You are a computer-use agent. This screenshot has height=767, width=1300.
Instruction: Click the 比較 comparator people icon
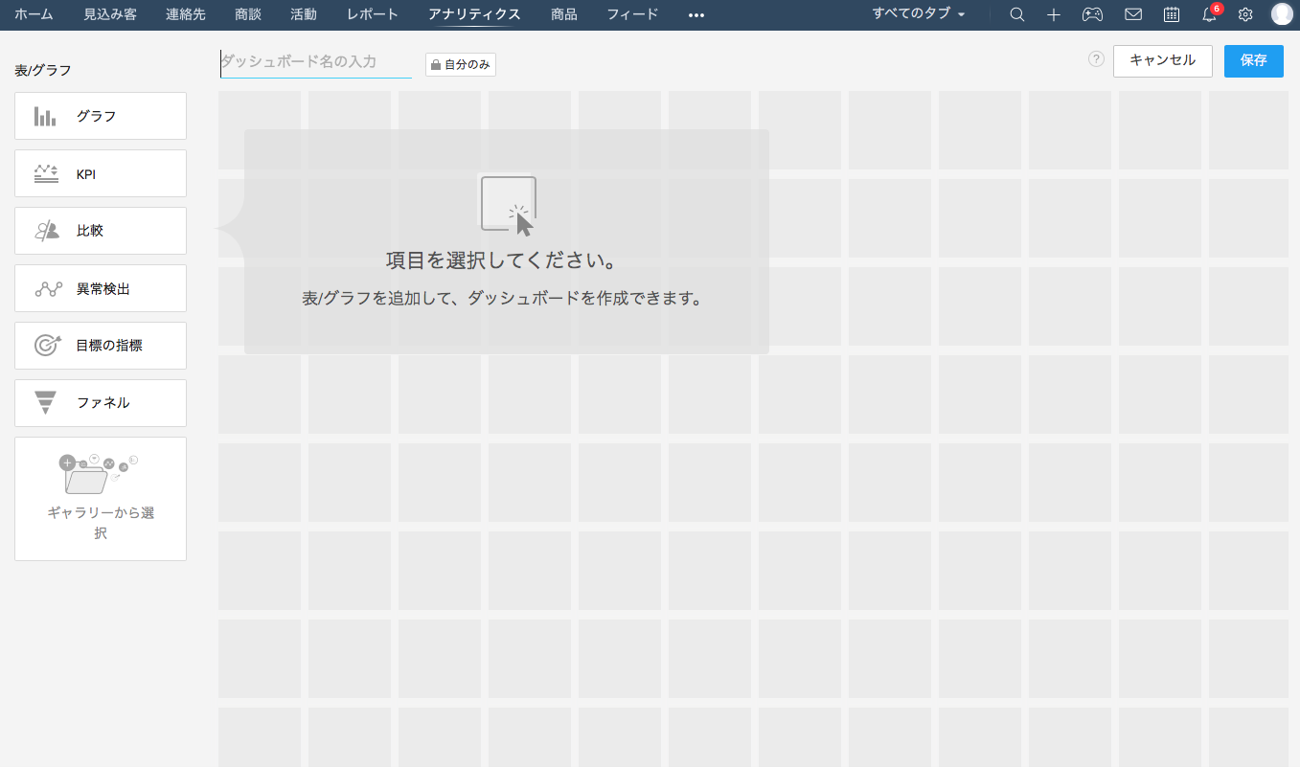tap(46, 231)
